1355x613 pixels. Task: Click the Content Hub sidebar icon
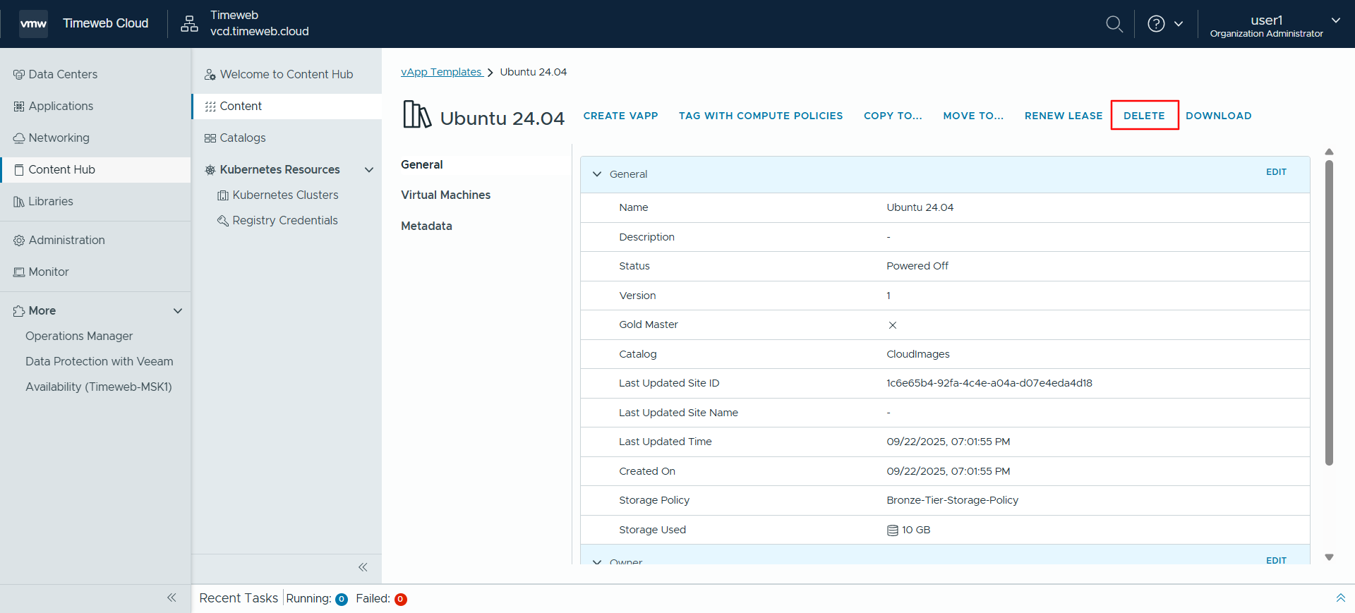tap(19, 170)
